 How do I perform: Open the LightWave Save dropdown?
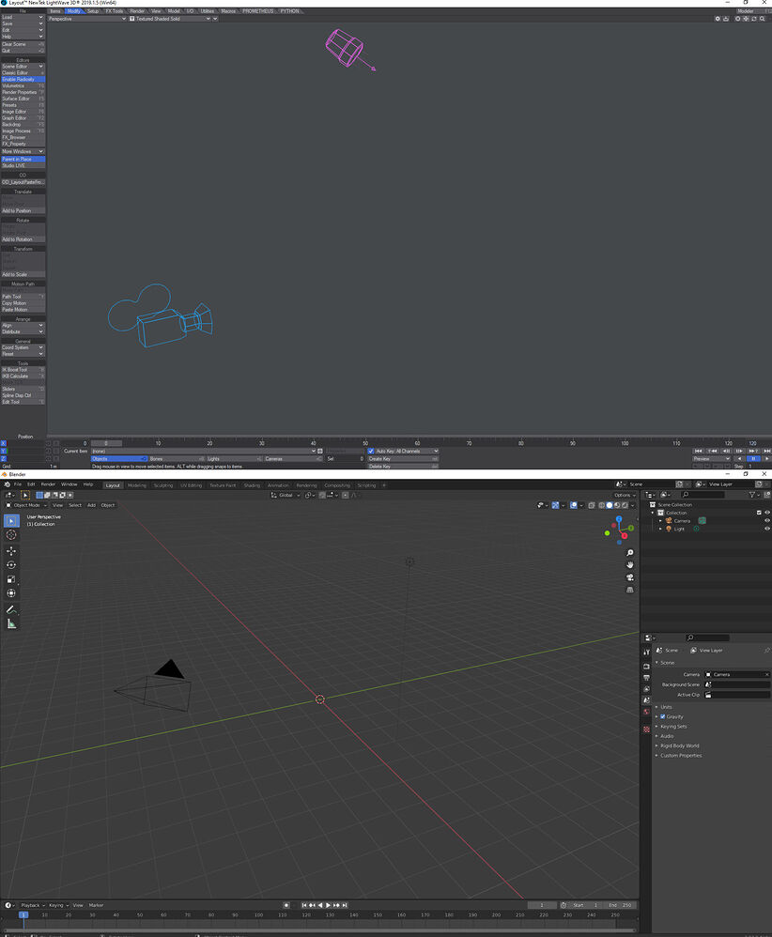coord(23,23)
